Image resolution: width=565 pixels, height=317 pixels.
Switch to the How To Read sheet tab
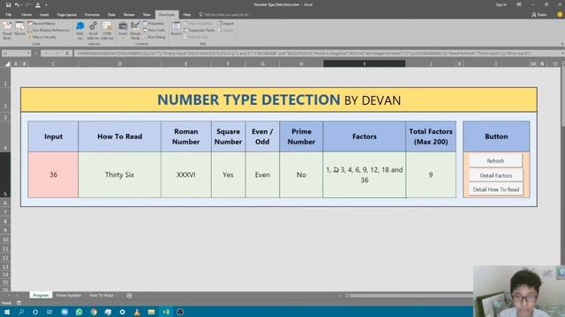point(102,295)
